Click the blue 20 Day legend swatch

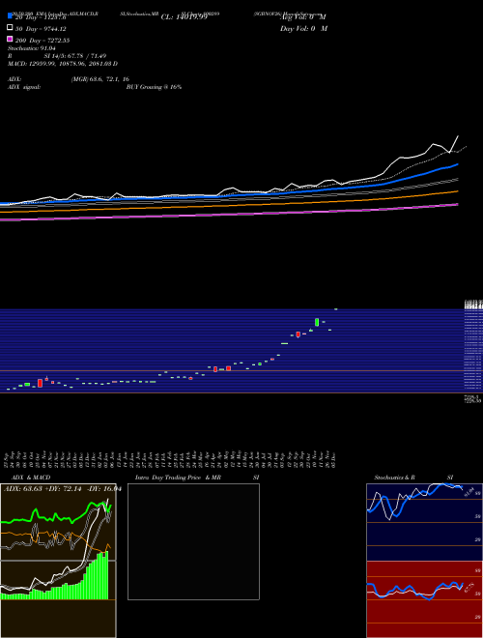(x=10, y=16)
